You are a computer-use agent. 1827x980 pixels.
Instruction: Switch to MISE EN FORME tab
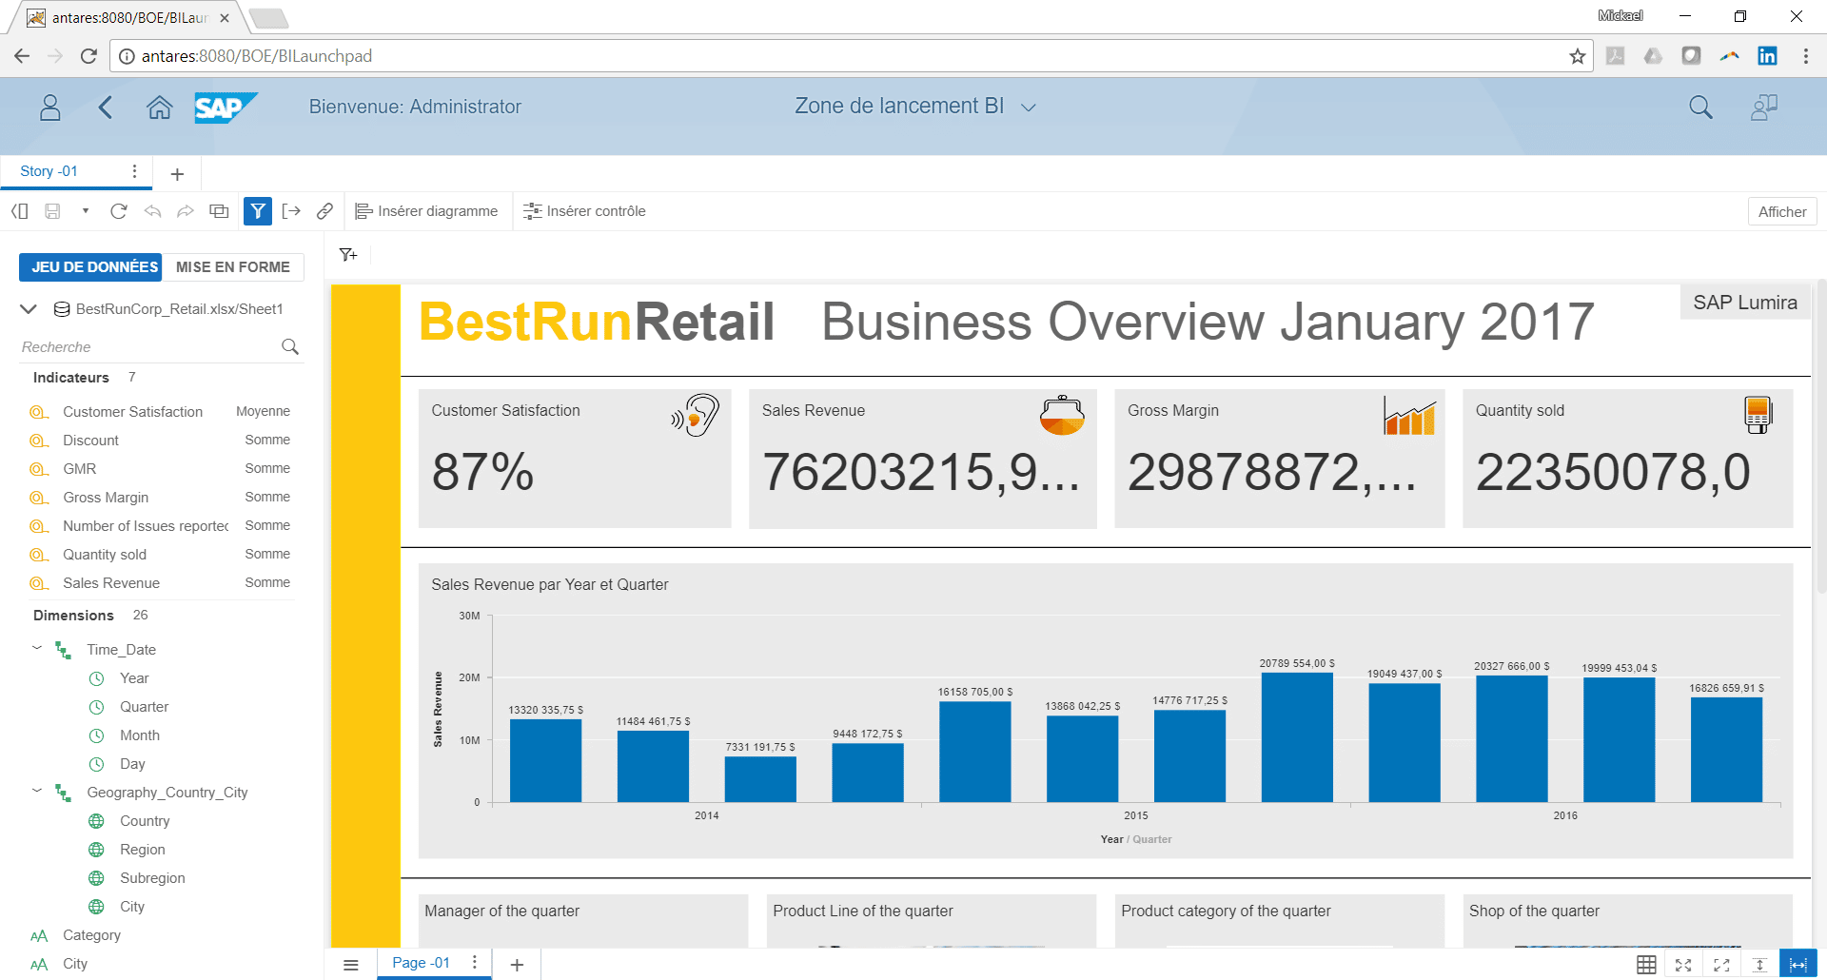tap(233, 267)
